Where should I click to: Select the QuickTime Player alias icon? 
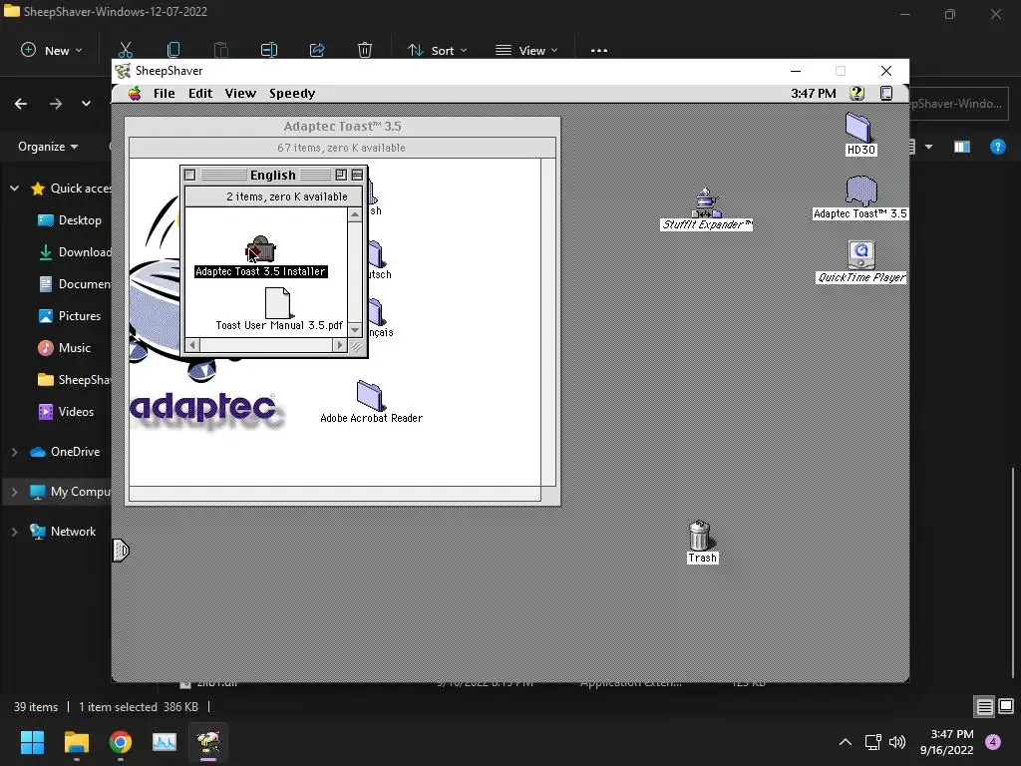[860, 254]
